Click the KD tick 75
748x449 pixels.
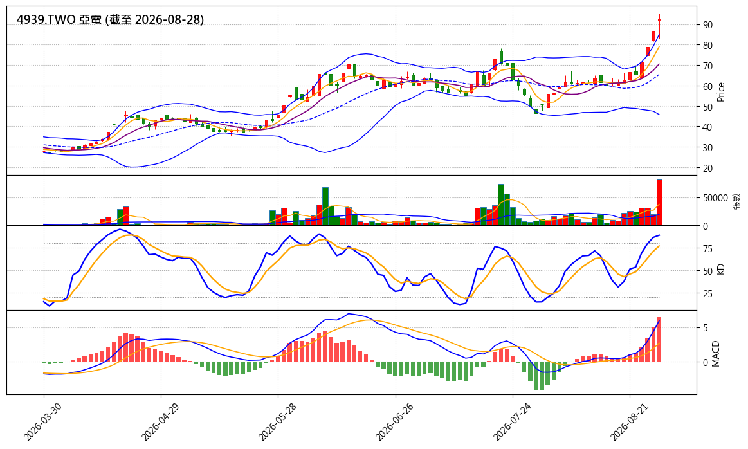click(707, 248)
